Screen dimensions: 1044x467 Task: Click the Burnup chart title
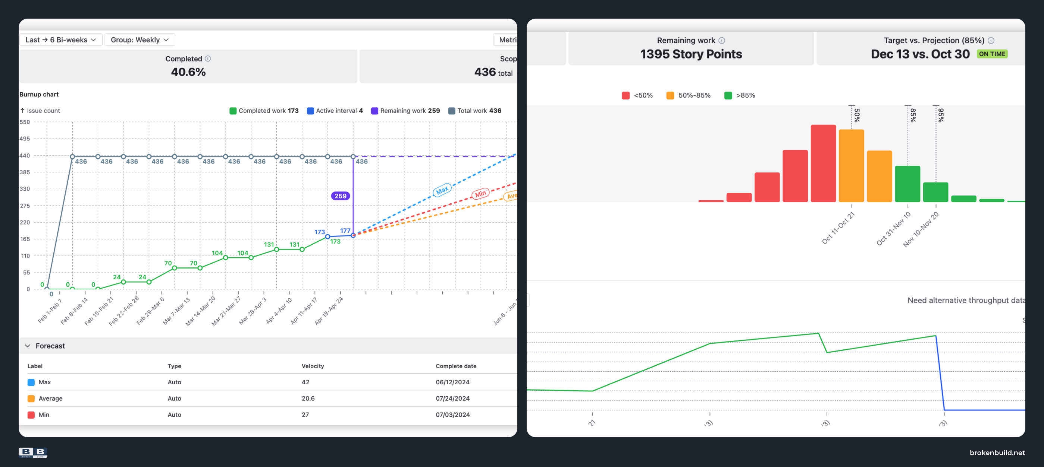[39, 94]
